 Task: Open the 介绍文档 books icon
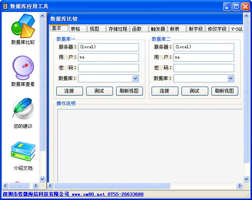[x=23, y=151]
